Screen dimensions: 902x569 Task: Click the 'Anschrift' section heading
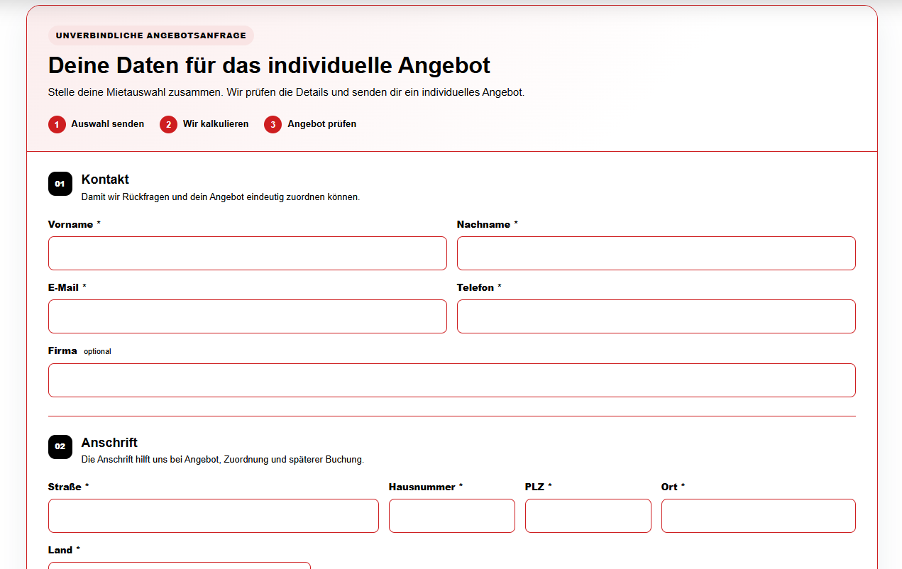point(109,443)
